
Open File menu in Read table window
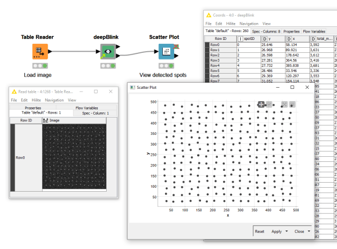14,100
